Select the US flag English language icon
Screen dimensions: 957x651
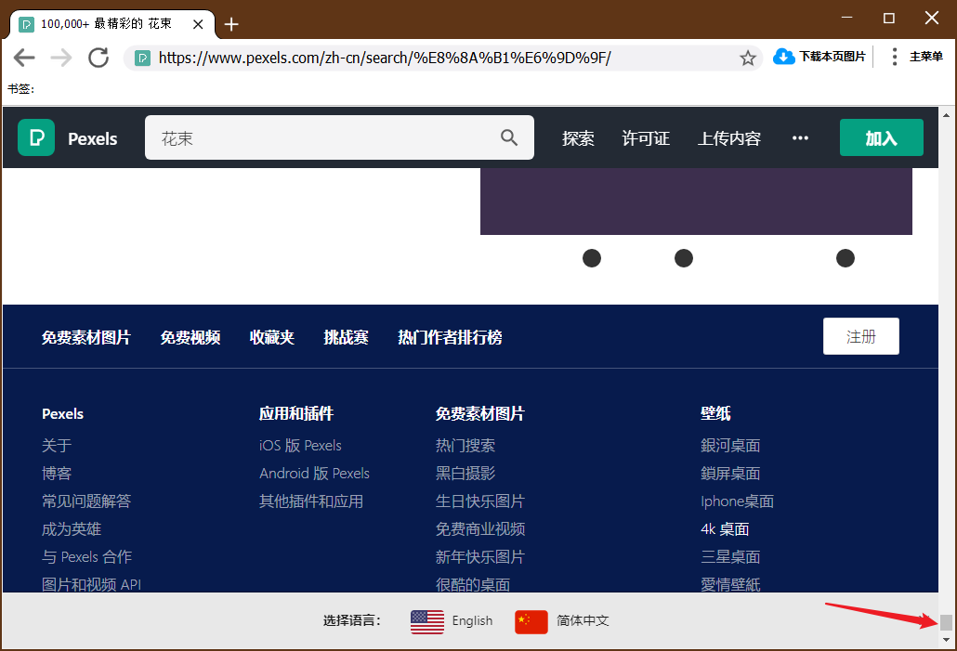point(427,621)
